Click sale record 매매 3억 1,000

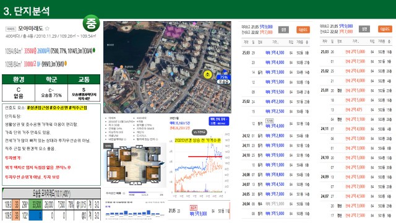pyautogui.click(x=275, y=165)
